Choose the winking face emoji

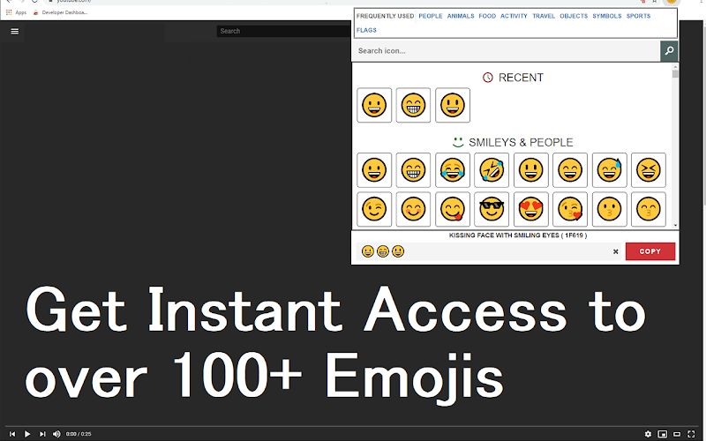click(x=374, y=209)
